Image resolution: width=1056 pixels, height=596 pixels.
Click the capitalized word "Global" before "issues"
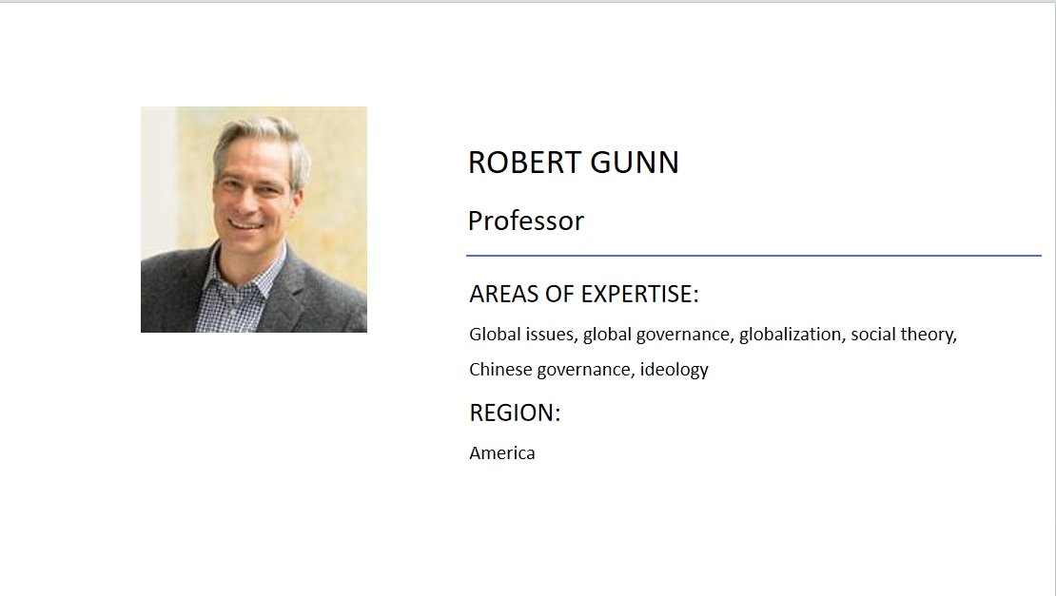(x=495, y=335)
